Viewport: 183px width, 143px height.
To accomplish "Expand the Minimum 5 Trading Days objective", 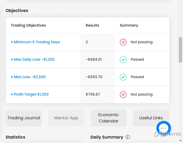I will click(36, 42).
